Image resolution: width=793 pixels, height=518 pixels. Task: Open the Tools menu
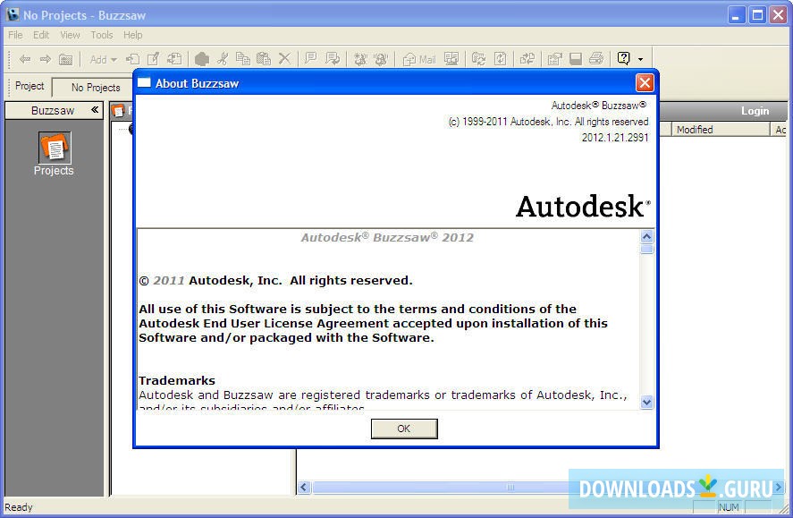[x=100, y=35]
